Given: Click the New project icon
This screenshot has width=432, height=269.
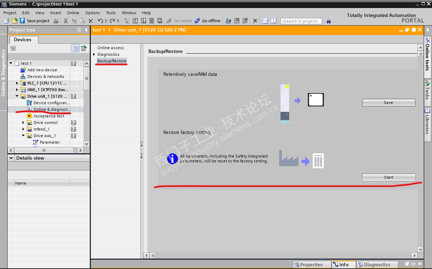Looking at the screenshot, I should pos(7,21).
